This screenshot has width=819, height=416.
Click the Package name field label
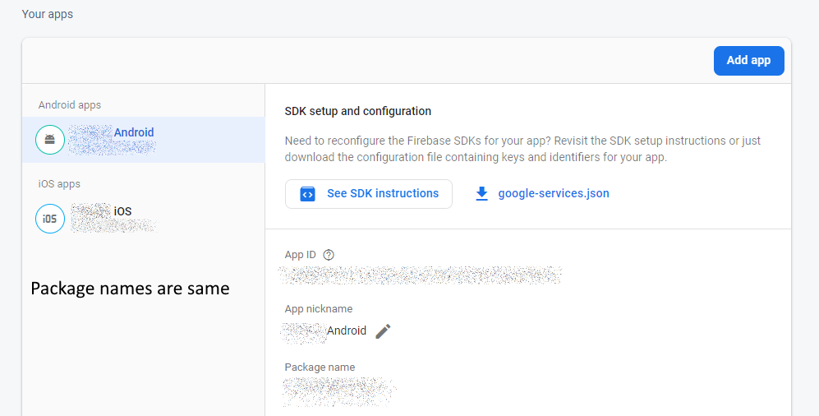click(x=320, y=367)
